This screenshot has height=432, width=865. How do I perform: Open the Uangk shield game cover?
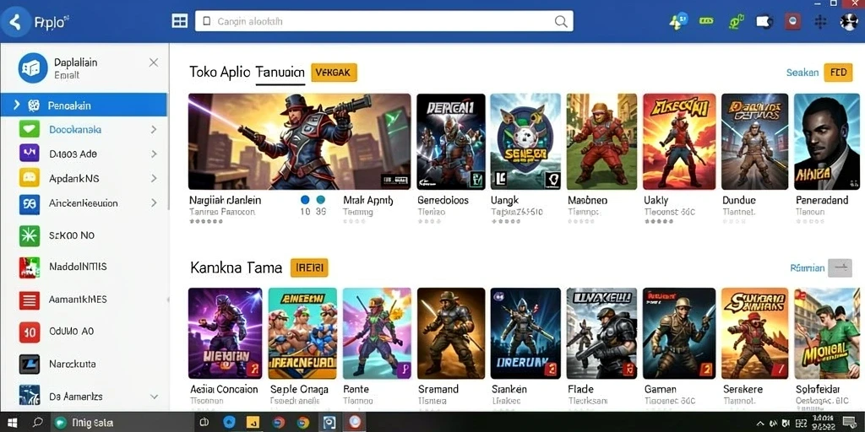[x=525, y=142]
